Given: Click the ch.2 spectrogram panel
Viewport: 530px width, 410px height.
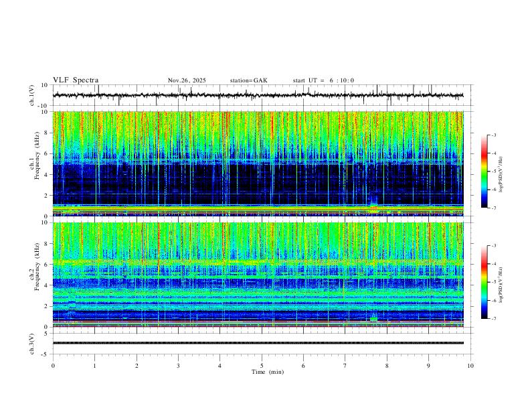Looking at the screenshot, I should (x=258, y=275).
